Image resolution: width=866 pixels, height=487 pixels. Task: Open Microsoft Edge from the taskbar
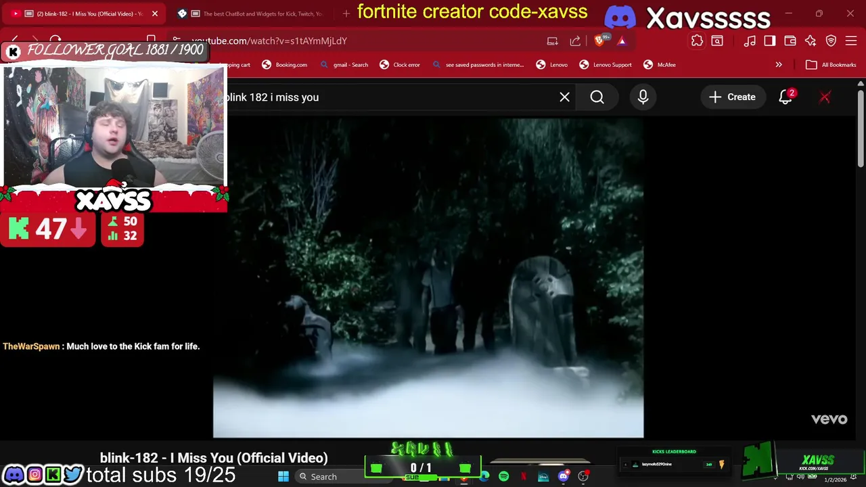pos(484,477)
